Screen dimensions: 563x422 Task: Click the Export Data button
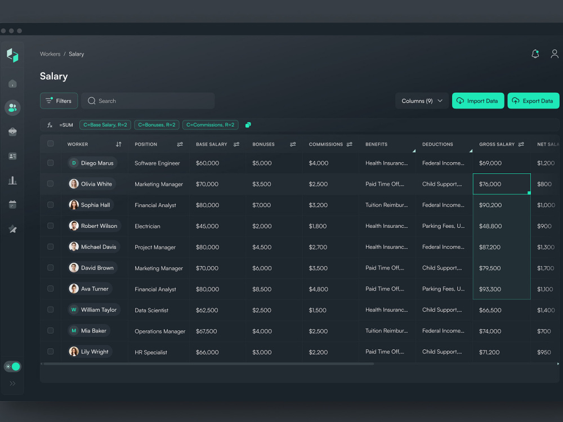pyautogui.click(x=533, y=101)
